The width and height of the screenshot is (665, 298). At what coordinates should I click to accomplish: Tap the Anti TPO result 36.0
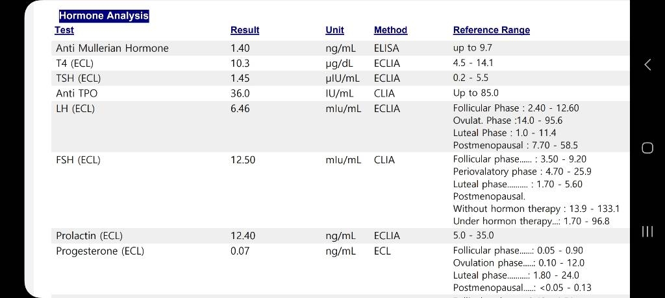(240, 93)
